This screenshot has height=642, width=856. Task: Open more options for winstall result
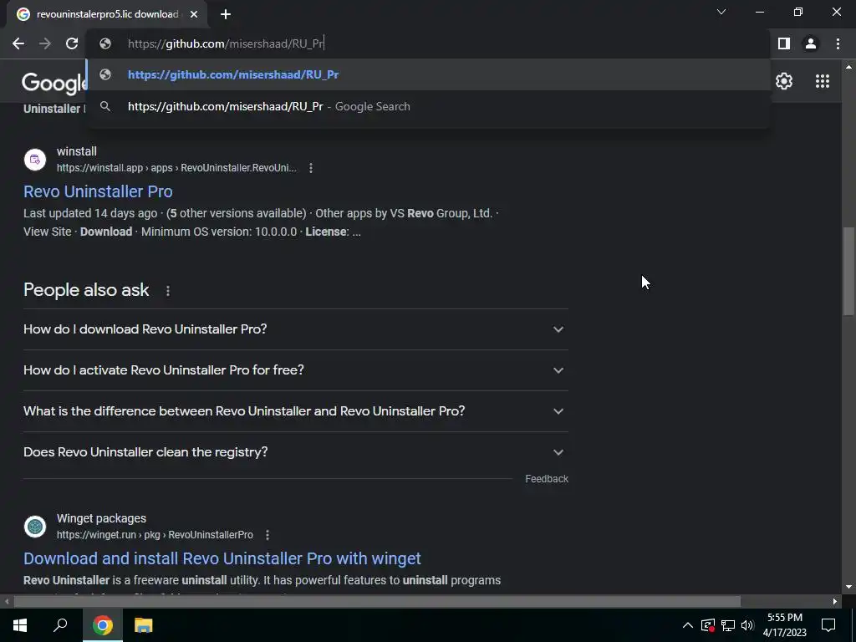pos(311,168)
